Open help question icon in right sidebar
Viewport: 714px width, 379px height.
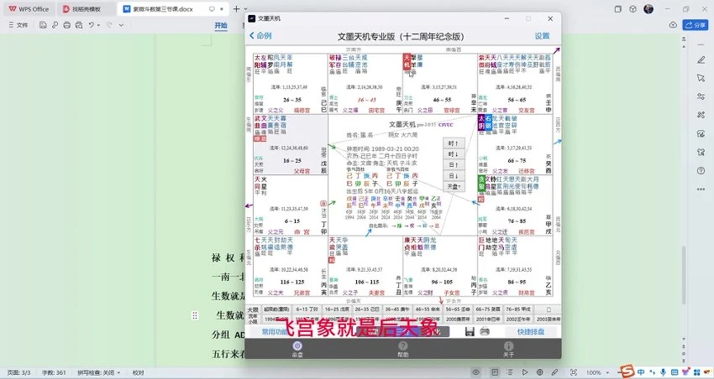pos(701,171)
